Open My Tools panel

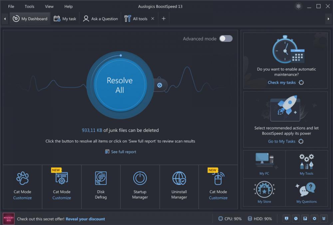coord(307,163)
